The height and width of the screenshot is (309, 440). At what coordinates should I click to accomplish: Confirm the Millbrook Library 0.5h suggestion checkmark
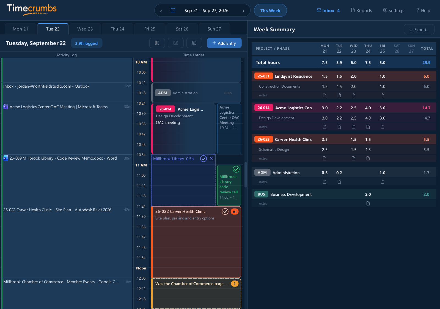(204, 158)
